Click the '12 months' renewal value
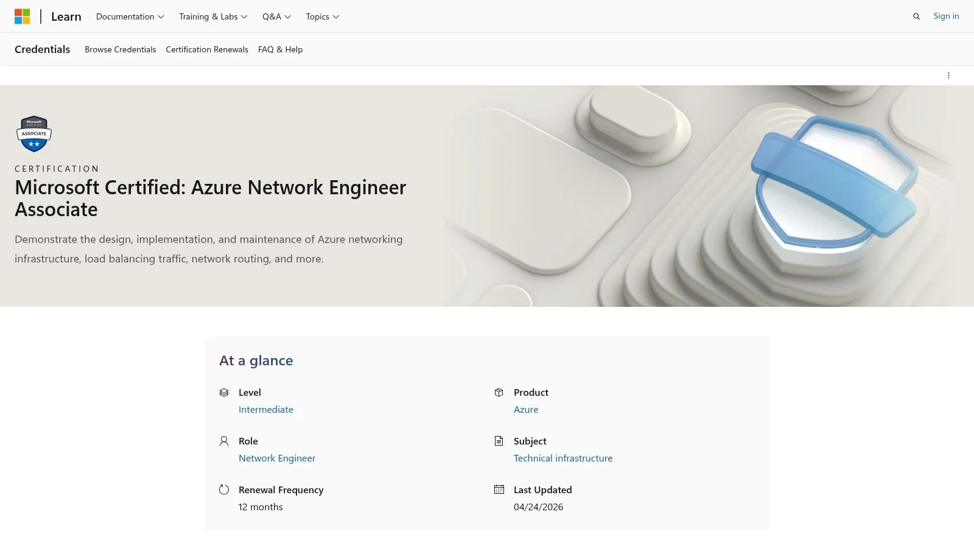974x548 pixels. tap(261, 507)
